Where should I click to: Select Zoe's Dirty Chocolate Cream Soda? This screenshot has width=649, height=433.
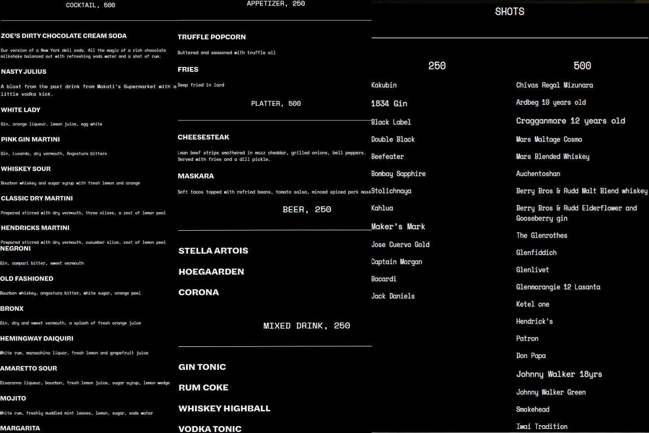point(64,36)
